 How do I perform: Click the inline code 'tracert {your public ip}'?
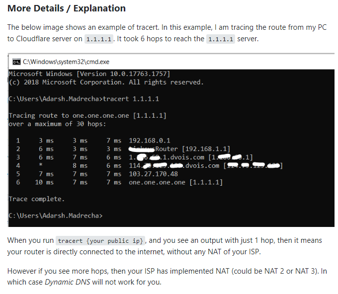pos(100,241)
